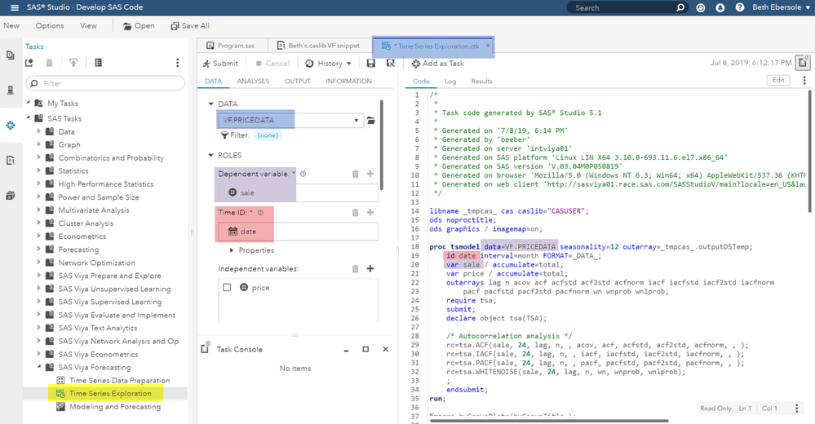Open Tasks pane kebab options menu
The width and height of the screenshot is (815, 424).
click(177, 63)
